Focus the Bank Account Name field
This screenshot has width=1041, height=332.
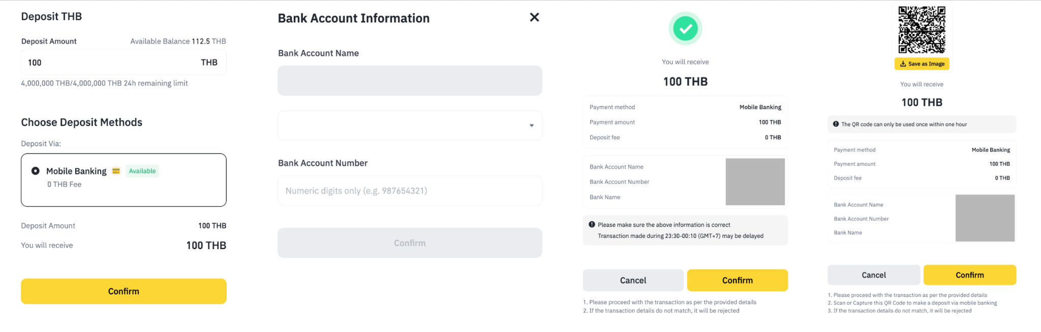click(x=409, y=80)
